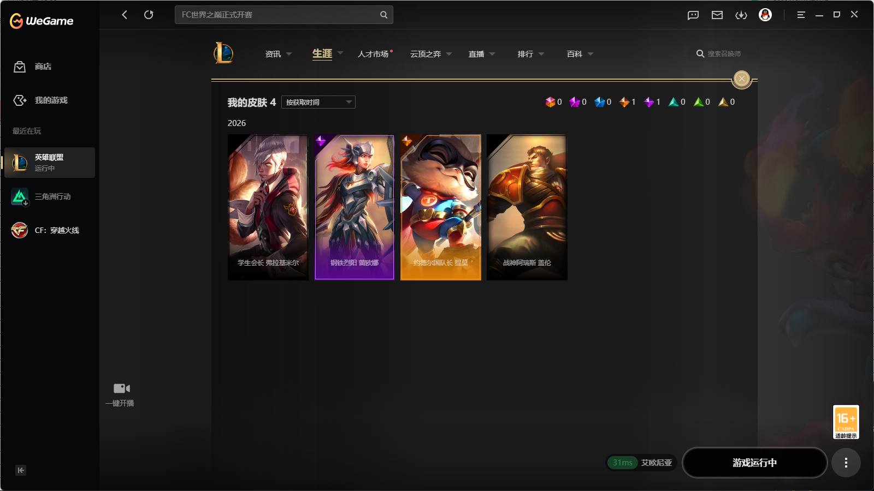Open skin card 学生会长 弗拉基米尔
874x491 pixels.
point(268,207)
